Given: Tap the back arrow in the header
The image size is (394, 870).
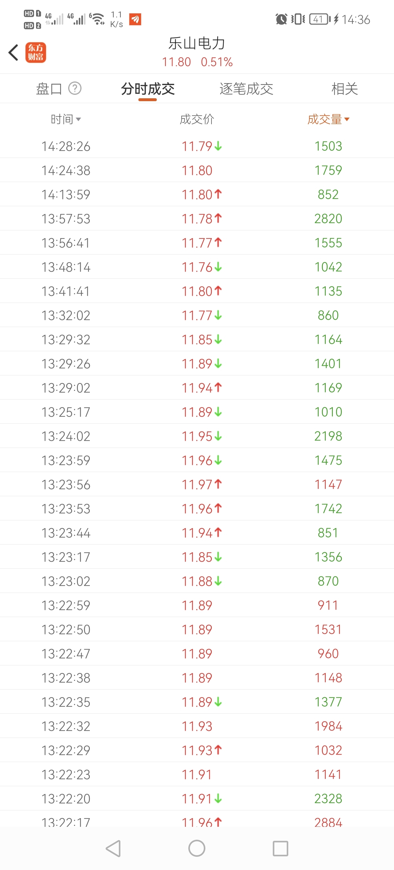Looking at the screenshot, I should coord(13,53).
